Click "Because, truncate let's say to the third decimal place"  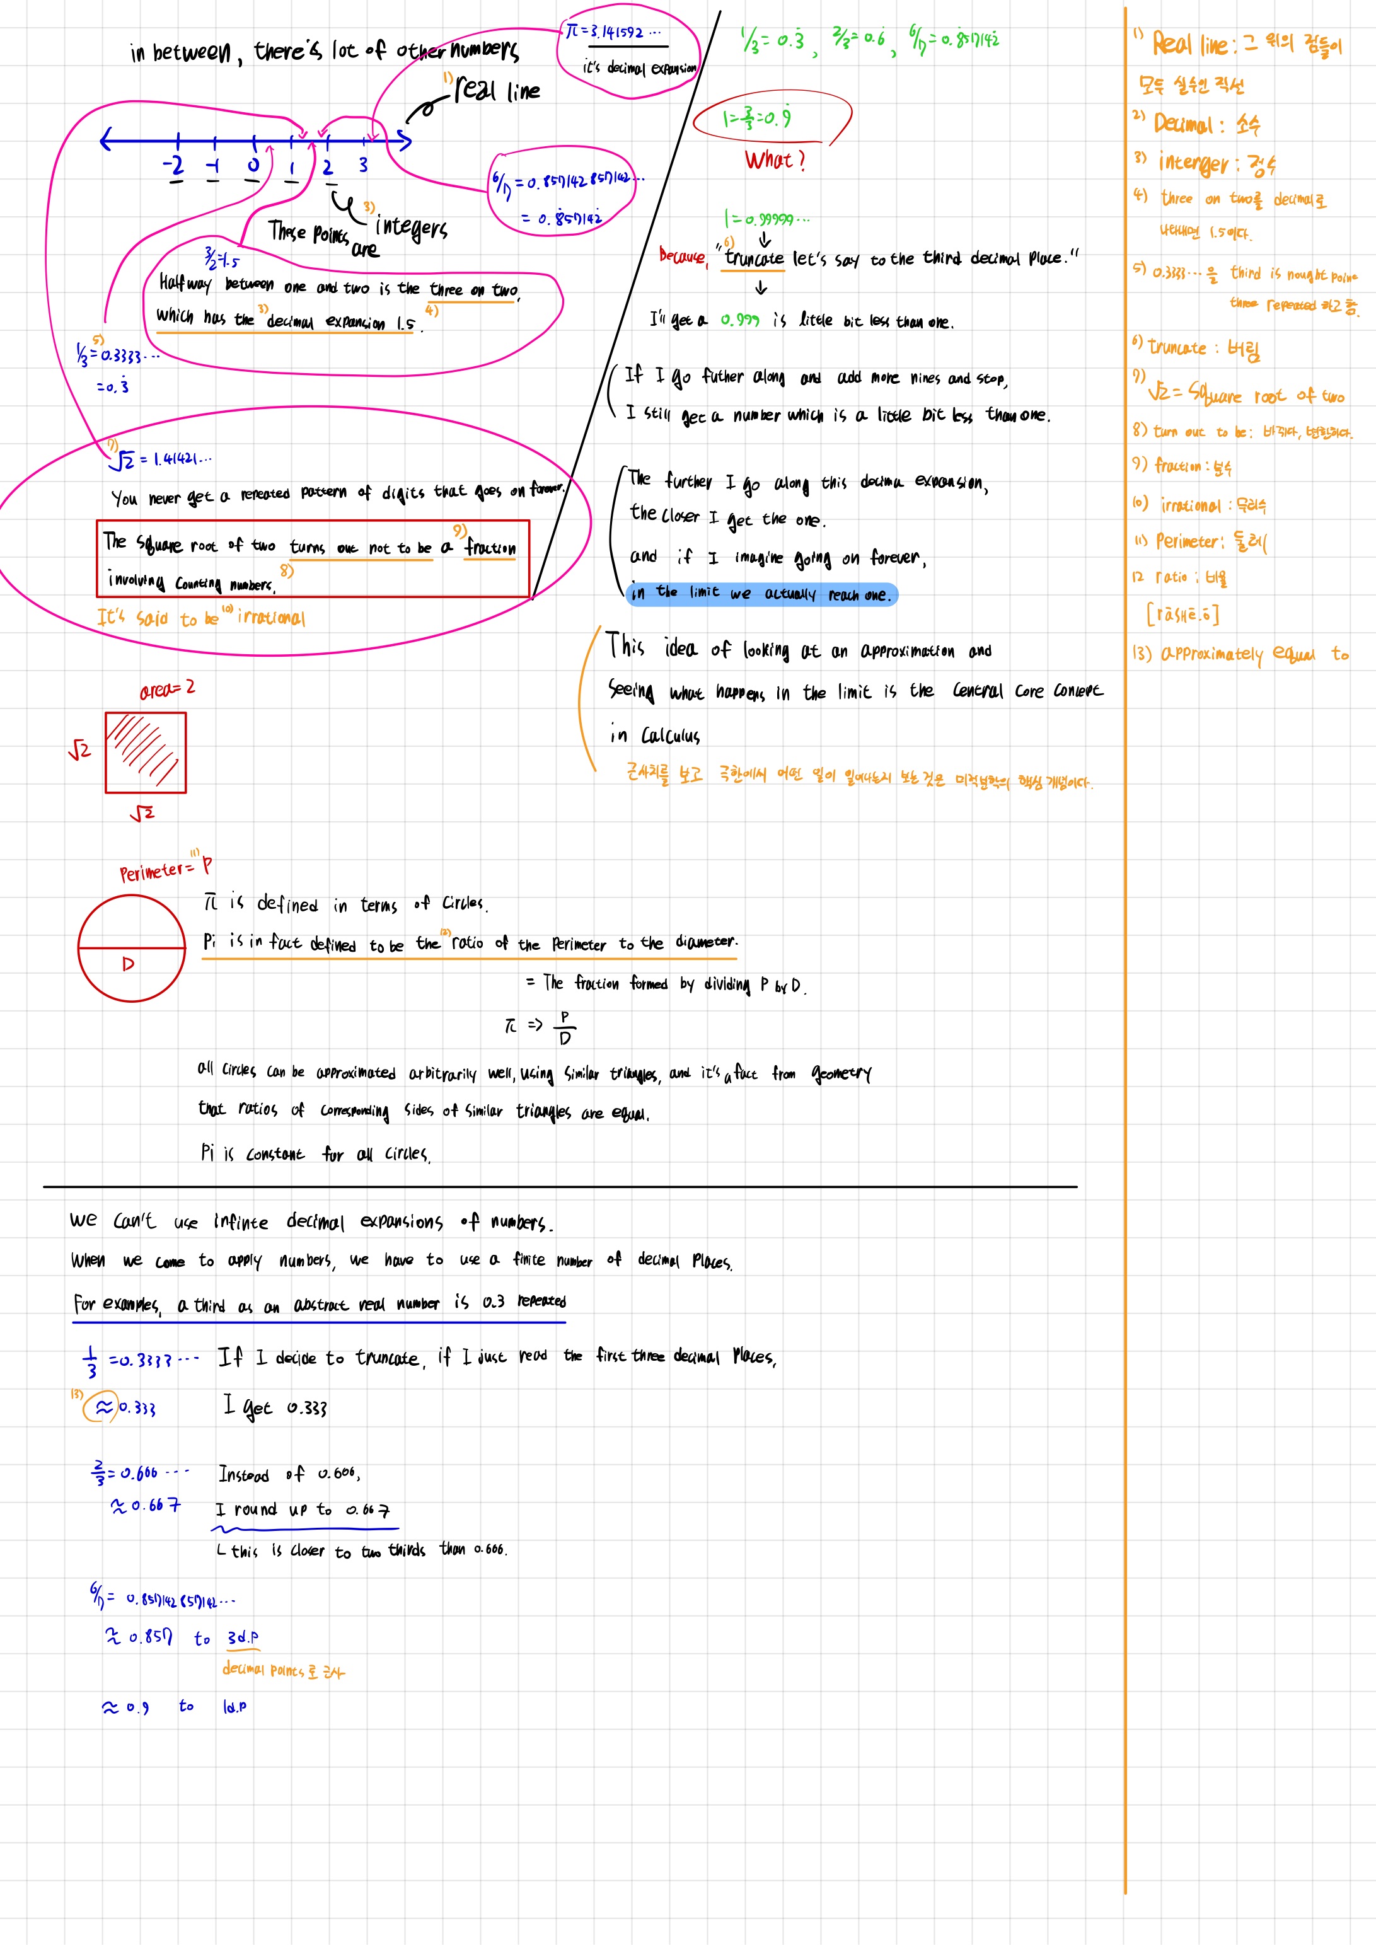pos(869,257)
